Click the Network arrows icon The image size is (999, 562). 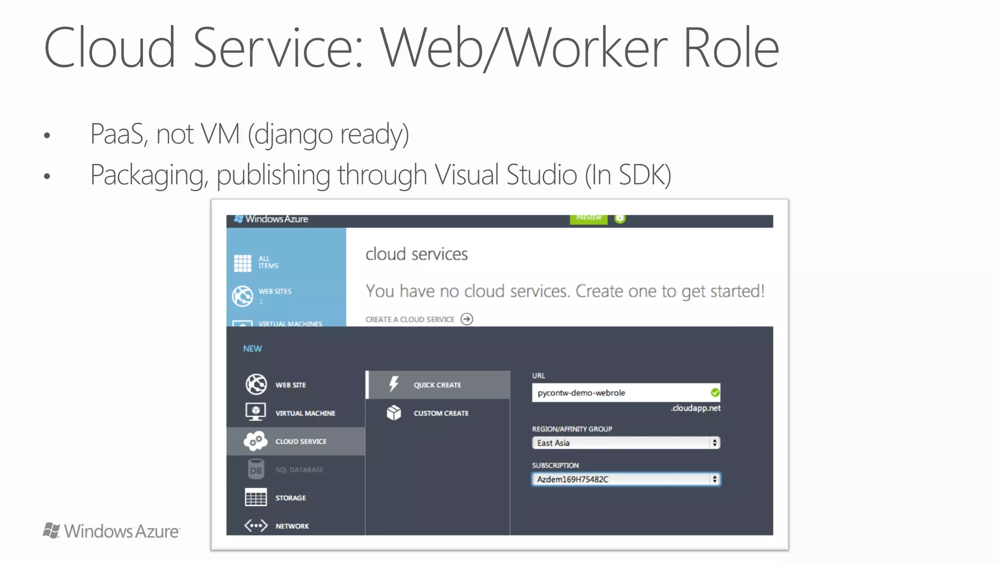pyautogui.click(x=256, y=526)
